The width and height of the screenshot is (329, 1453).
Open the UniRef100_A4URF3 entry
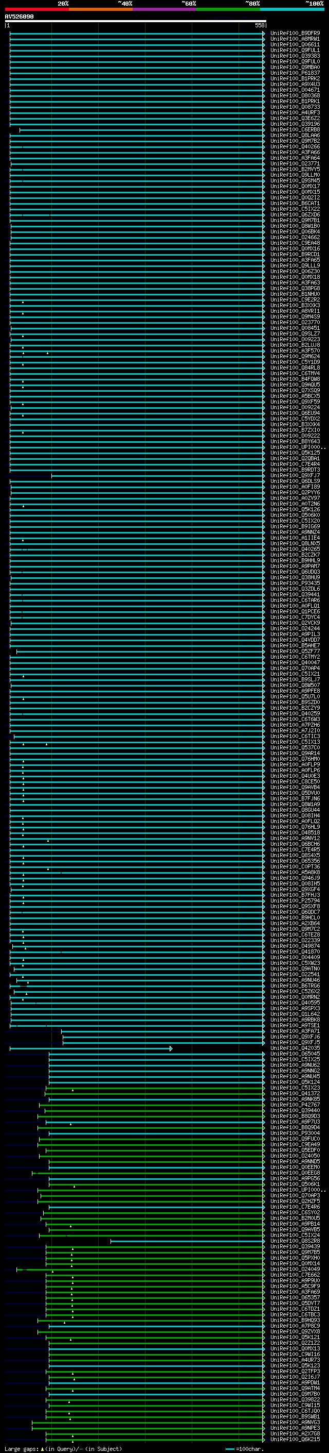point(295,113)
